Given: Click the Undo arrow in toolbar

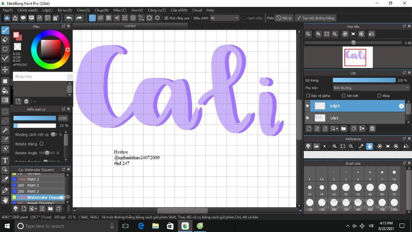Looking at the screenshot, I should coord(69,18).
